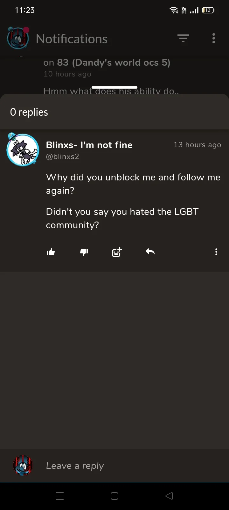Screen dimensions: 229x510
Task: Open Blinxs- I'm not fine username
Action: (89, 145)
